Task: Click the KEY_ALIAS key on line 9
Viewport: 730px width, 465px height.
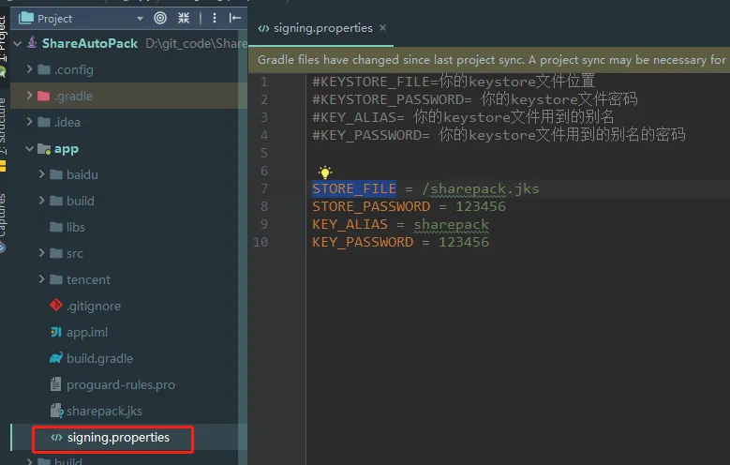Action: (350, 224)
